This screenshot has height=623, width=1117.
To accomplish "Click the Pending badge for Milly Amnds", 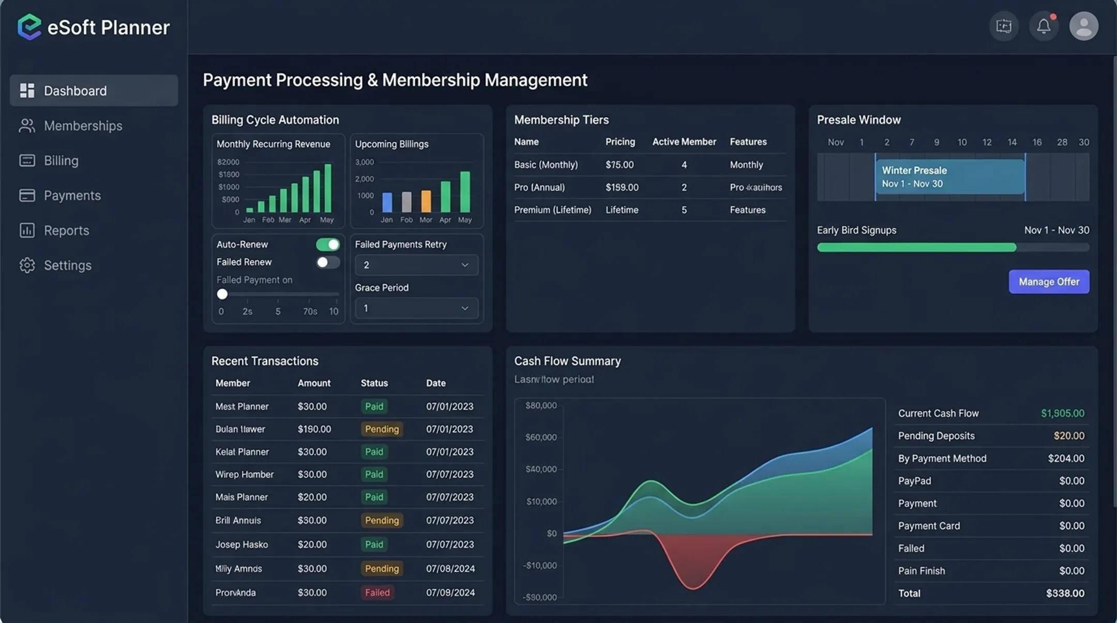I will 382,568.
